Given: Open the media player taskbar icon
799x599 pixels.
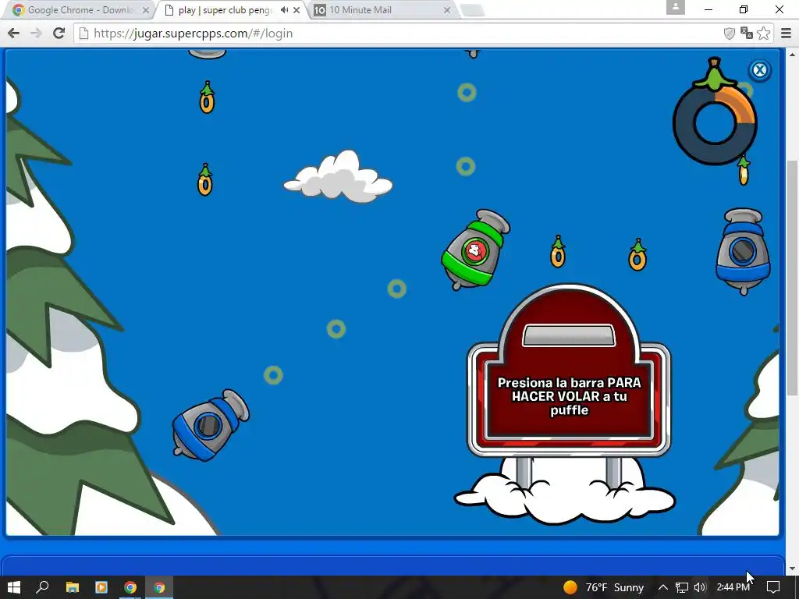Looking at the screenshot, I should click(101, 587).
